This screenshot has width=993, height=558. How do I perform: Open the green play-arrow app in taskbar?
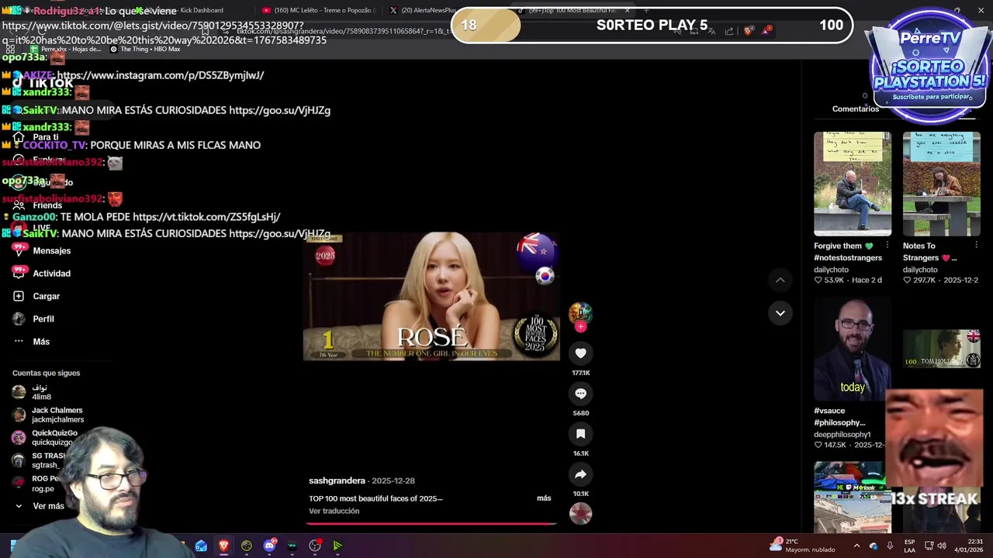tap(337, 546)
